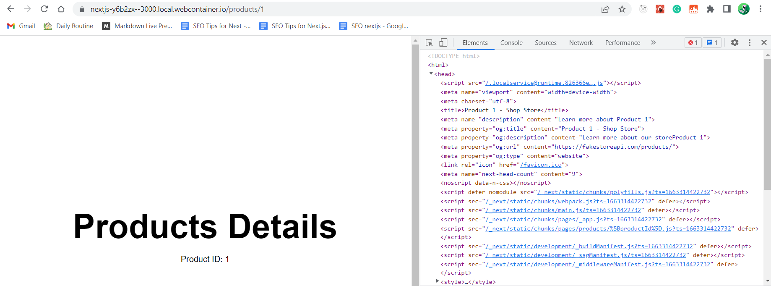
Task: Select the title element line
Action: click(504, 110)
